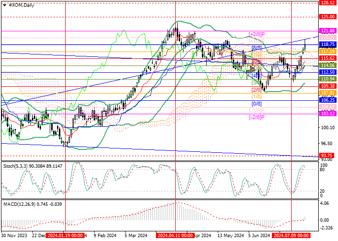Select the 125.00 price level label
The width and height of the screenshot is (338, 241).
(x=327, y=16)
